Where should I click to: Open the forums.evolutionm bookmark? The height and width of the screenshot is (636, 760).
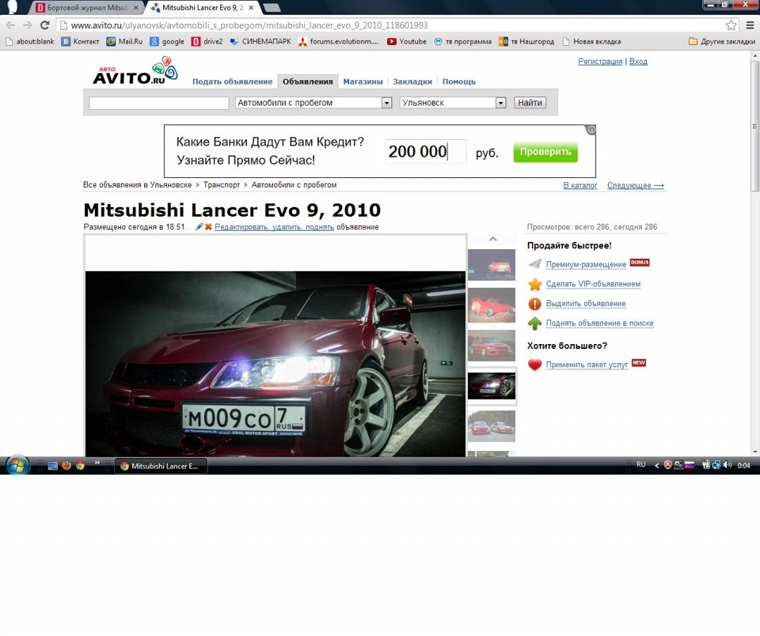point(338,42)
